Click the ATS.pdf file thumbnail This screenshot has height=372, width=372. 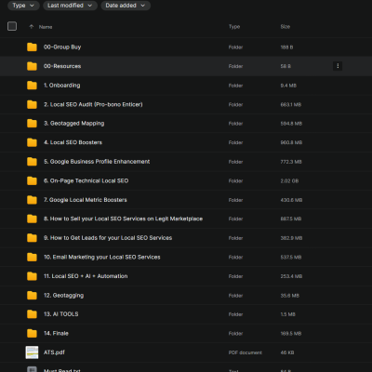pyautogui.click(x=32, y=352)
